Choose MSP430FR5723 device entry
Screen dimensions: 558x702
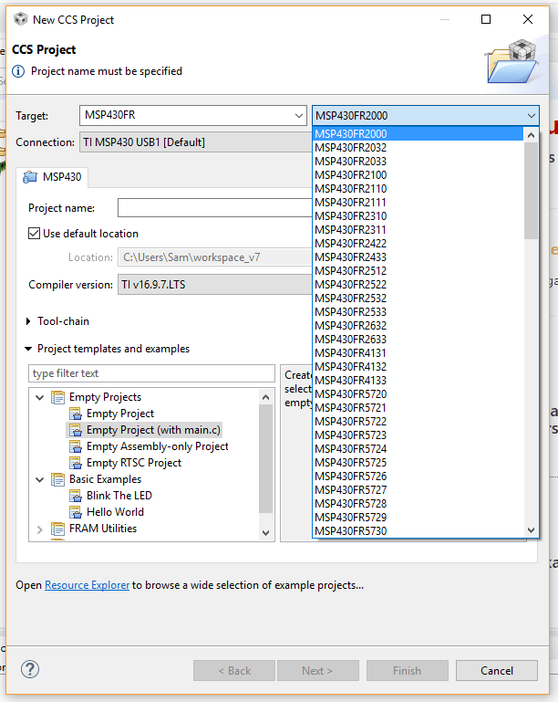[x=418, y=435]
